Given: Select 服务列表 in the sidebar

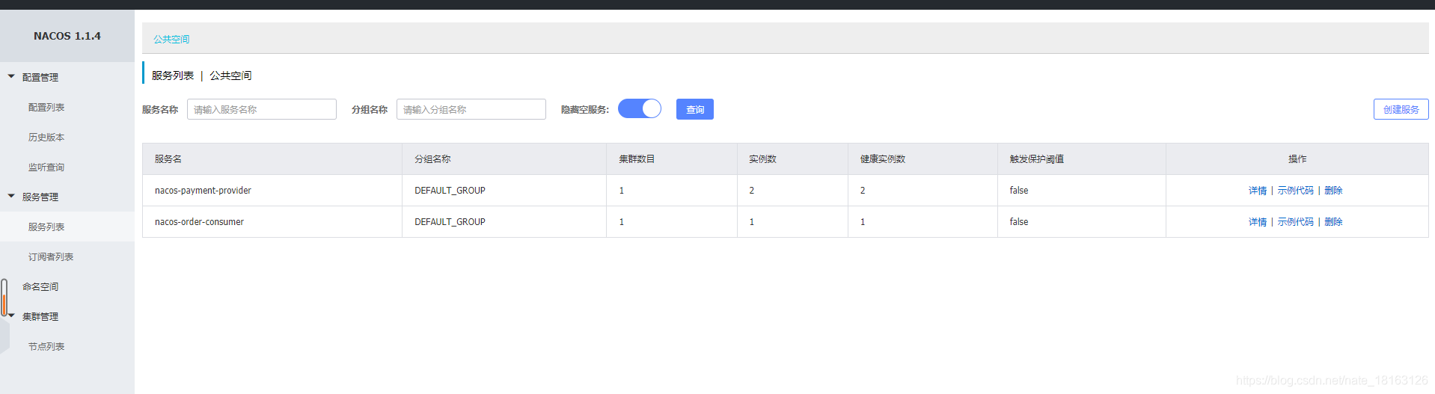Looking at the screenshot, I should (x=46, y=227).
